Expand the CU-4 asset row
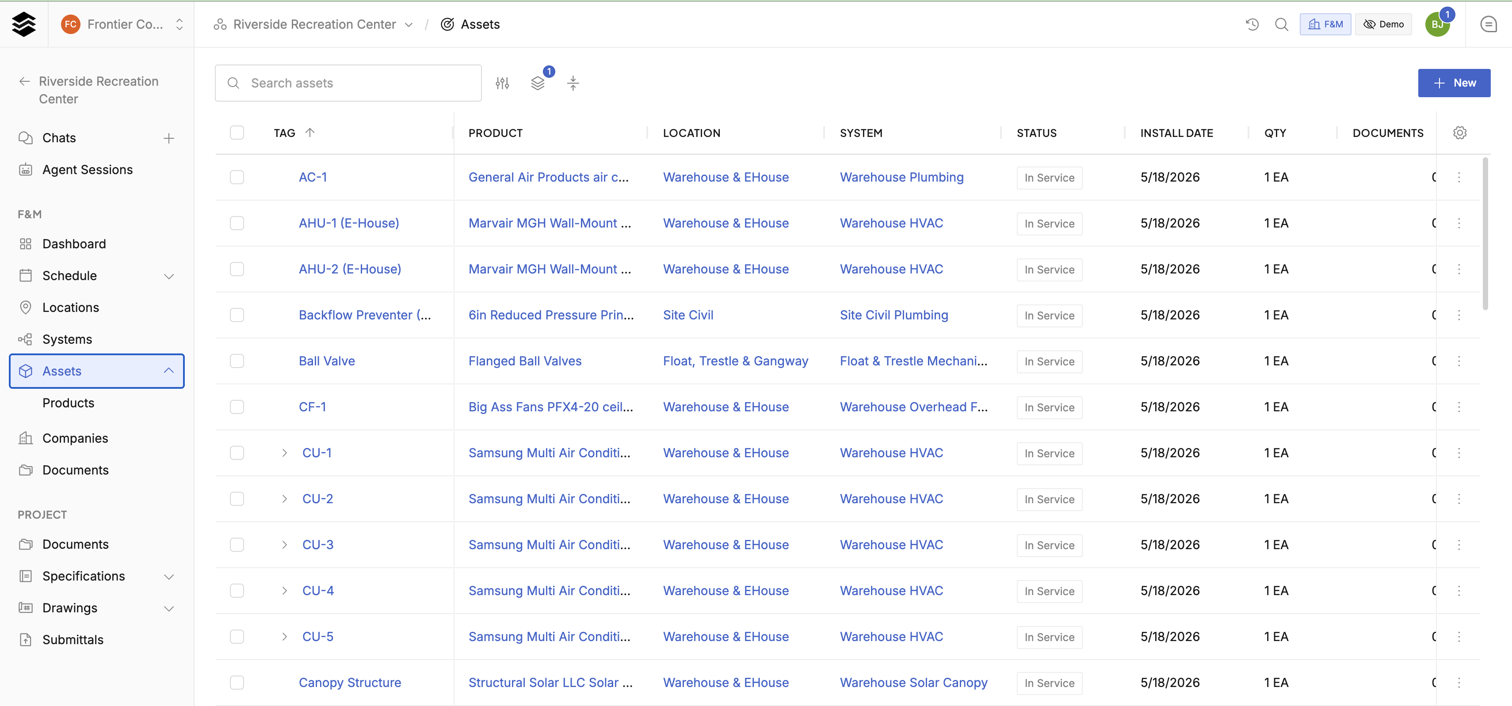 point(284,591)
